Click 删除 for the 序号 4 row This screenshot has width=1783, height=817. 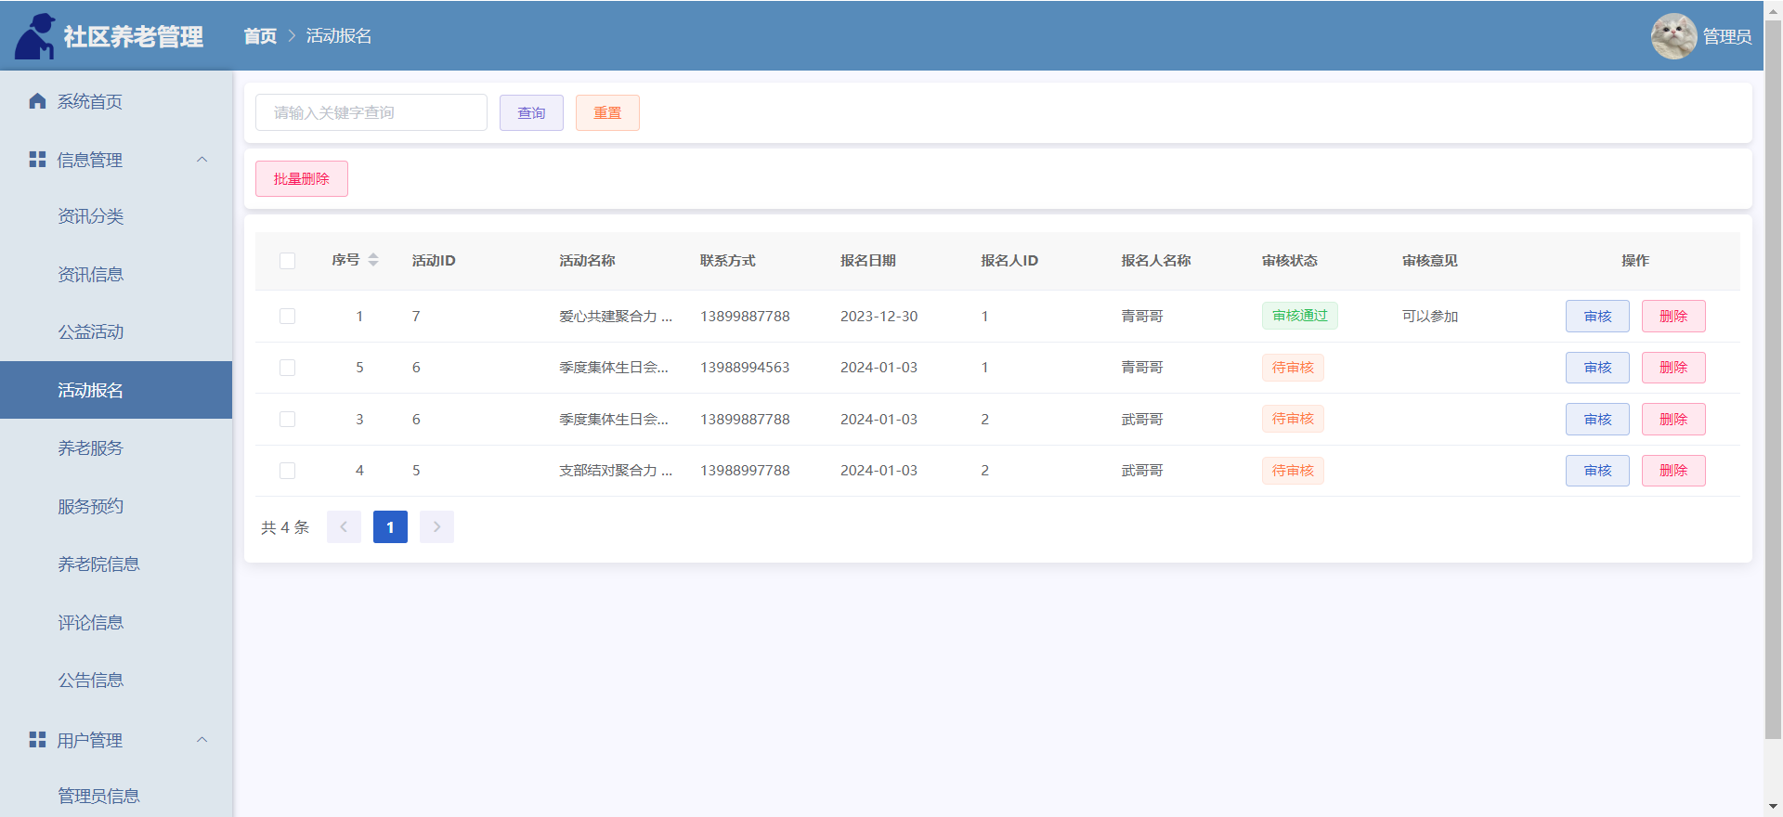pyautogui.click(x=1673, y=471)
